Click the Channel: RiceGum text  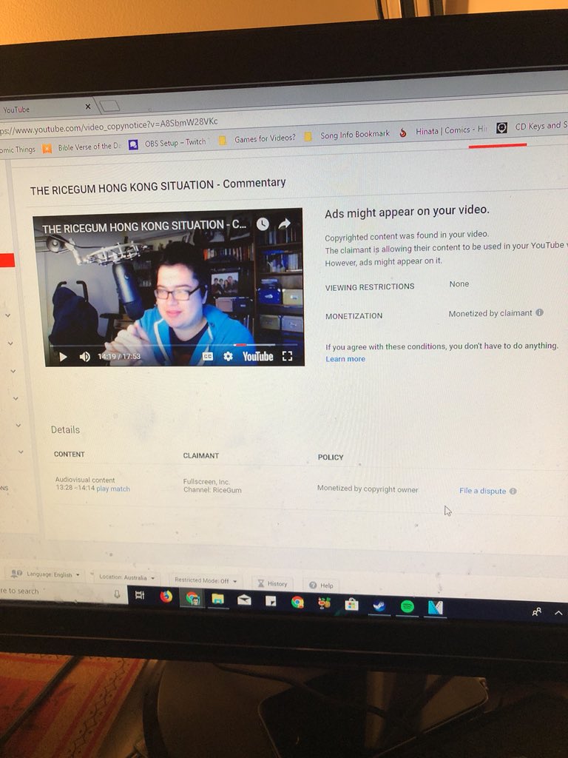[x=212, y=490]
